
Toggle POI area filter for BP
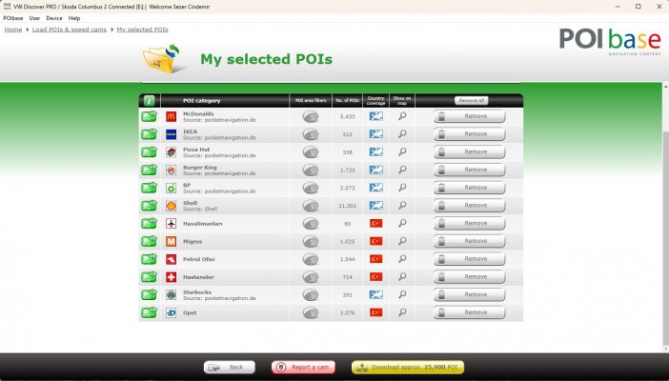pos(311,189)
